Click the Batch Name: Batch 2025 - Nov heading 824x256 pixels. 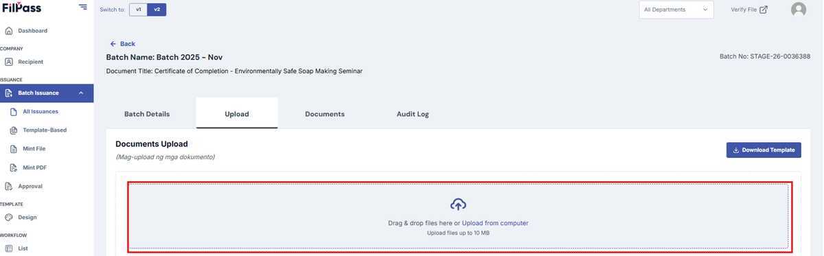(x=164, y=57)
